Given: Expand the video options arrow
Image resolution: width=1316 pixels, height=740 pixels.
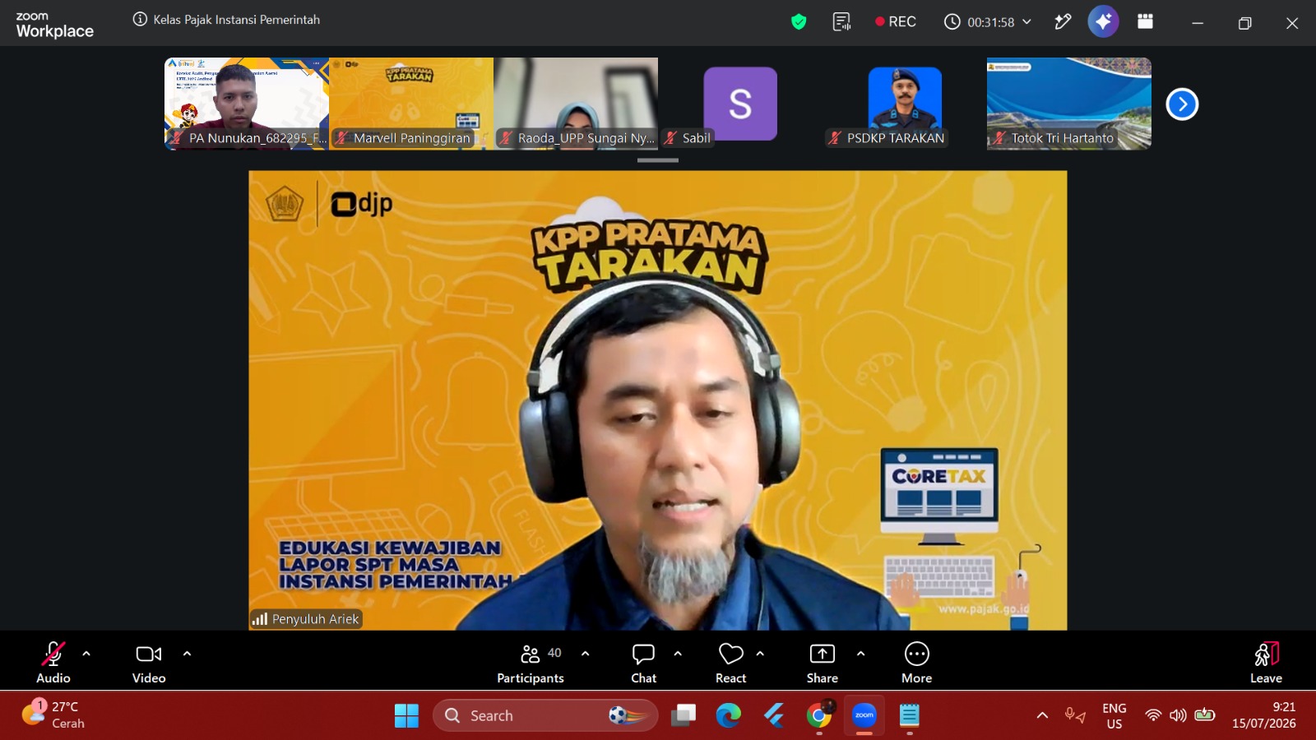Looking at the screenshot, I should (x=187, y=654).
